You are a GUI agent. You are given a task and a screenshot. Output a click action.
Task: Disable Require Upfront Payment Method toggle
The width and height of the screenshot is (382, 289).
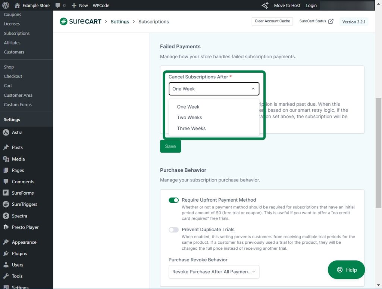[173, 200]
